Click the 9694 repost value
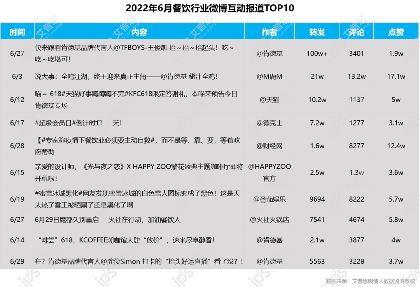Image resolution: width=420 pixels, height=287 pixels. (317, 199)
